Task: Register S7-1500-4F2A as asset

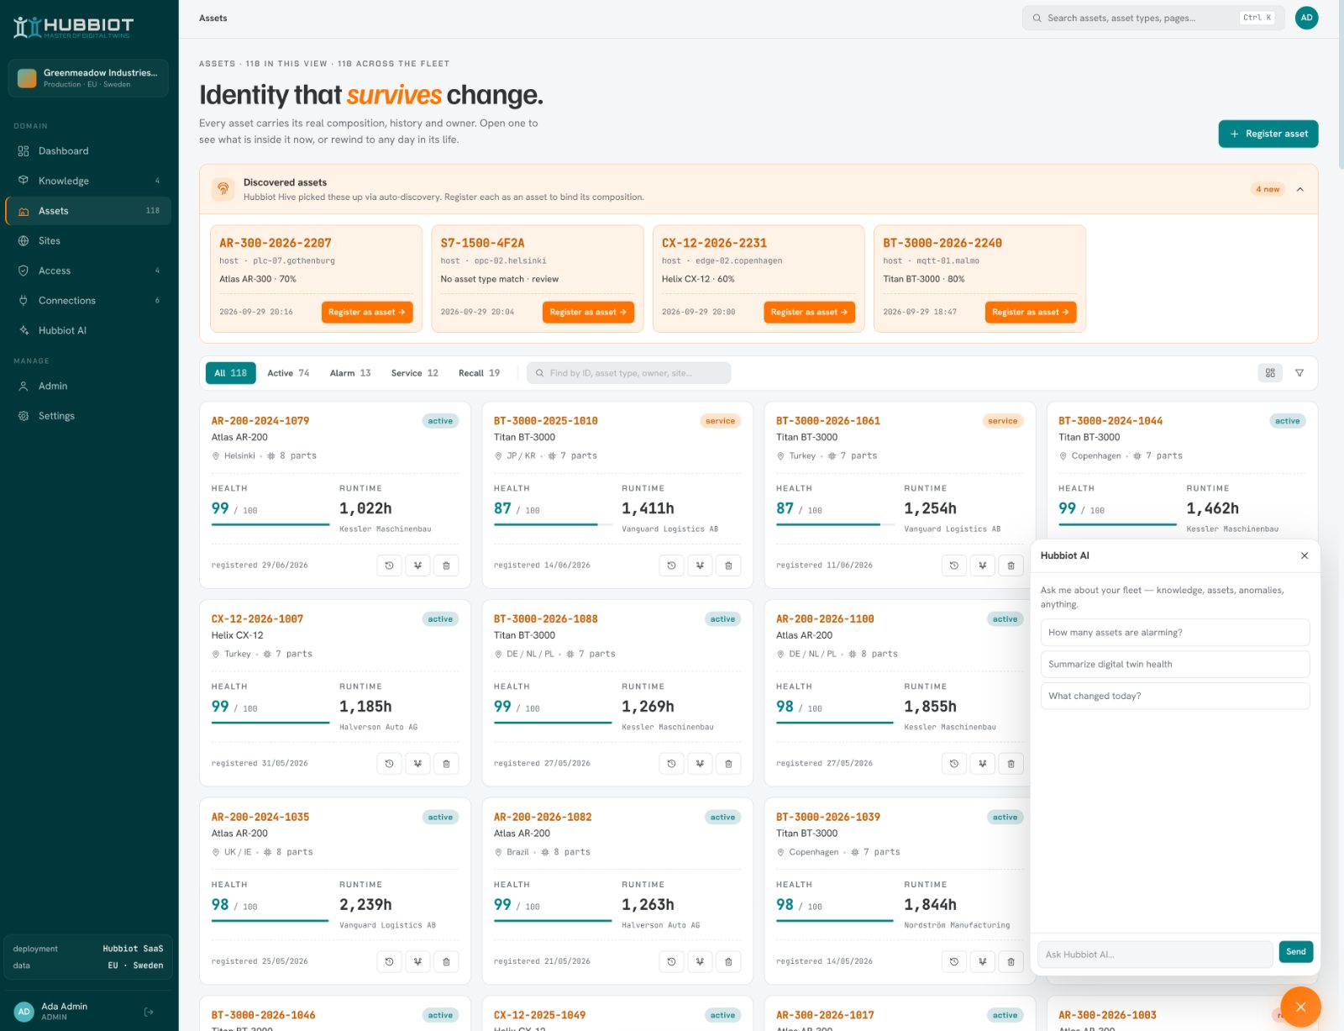Action: click(x=588, y=312)
